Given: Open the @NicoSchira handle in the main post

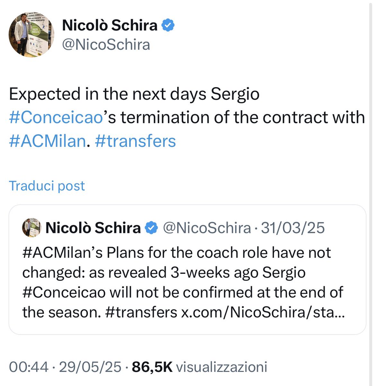Looking at the screenshot, I should (x=106, y=44).
